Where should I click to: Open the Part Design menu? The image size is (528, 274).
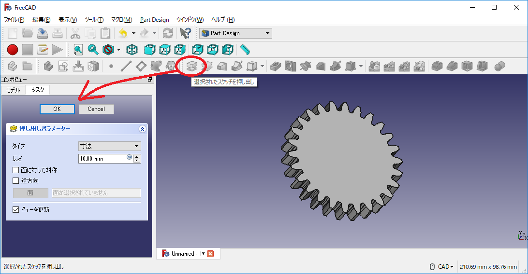tap(155, 19)
